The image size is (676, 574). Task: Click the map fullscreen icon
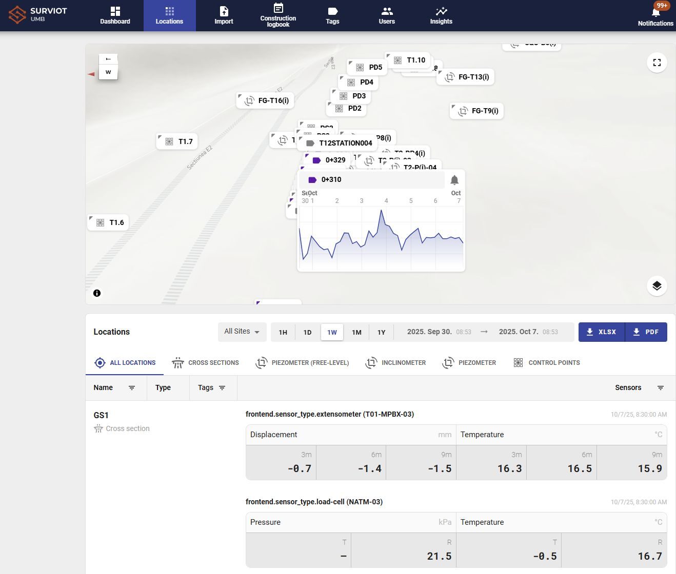657,63
